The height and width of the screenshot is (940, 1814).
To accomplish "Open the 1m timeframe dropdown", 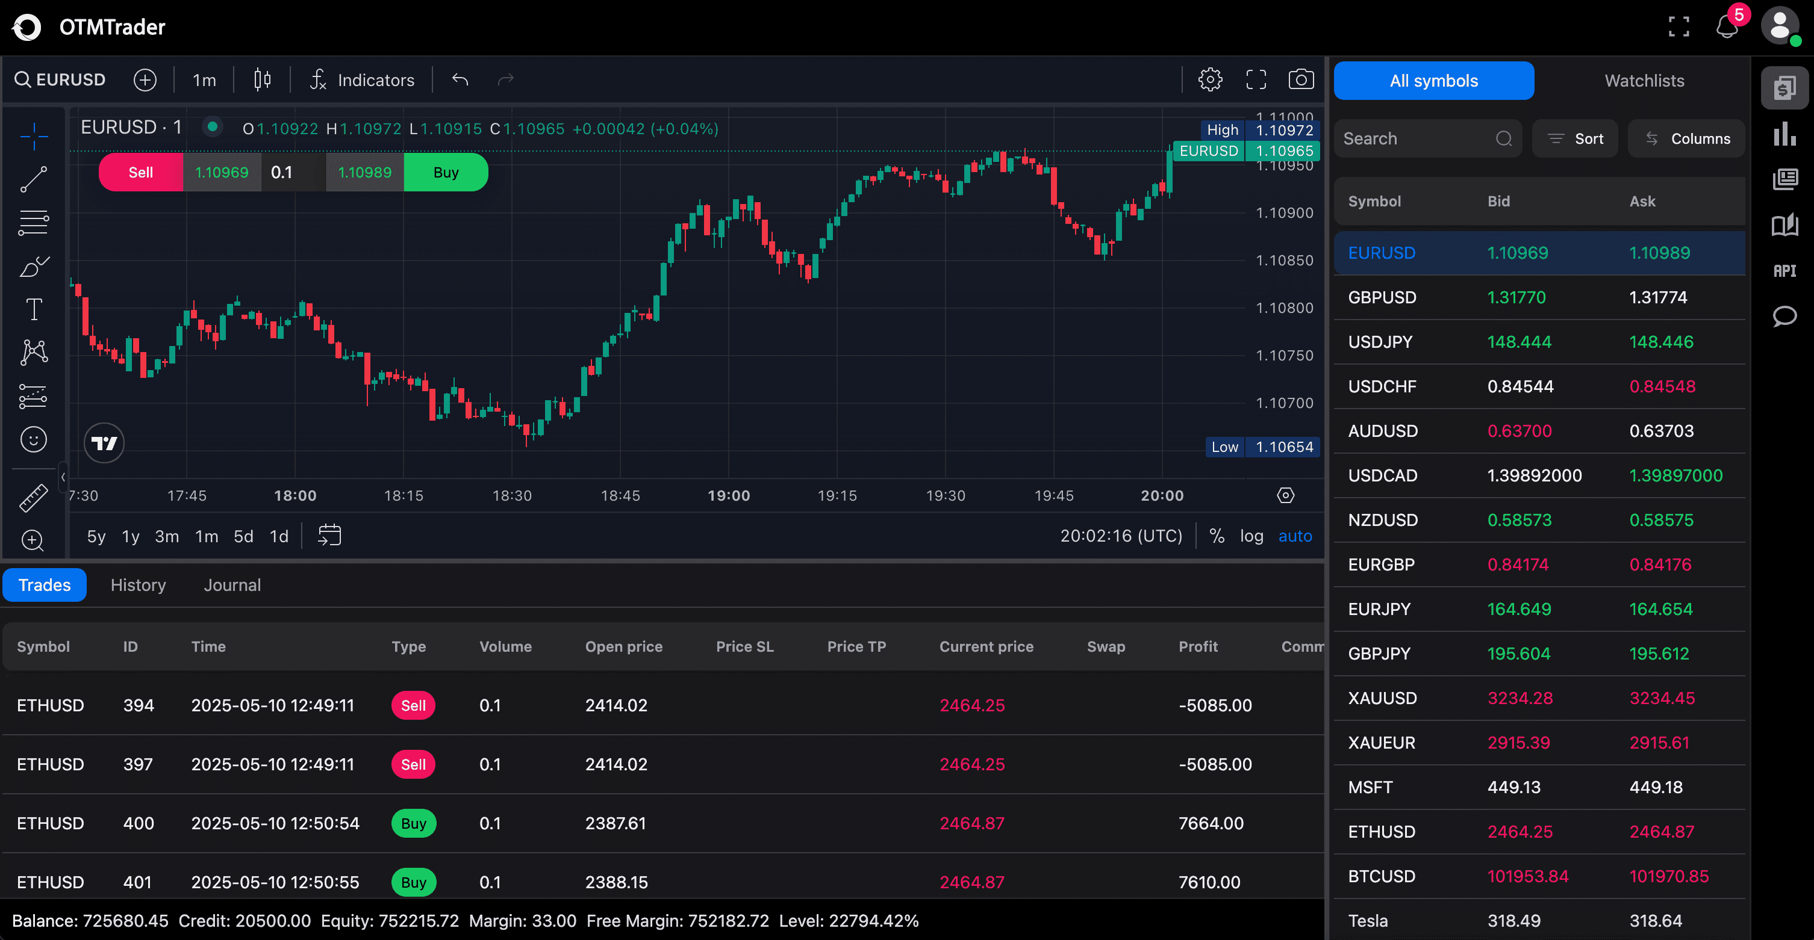I will tap(204, 80).
